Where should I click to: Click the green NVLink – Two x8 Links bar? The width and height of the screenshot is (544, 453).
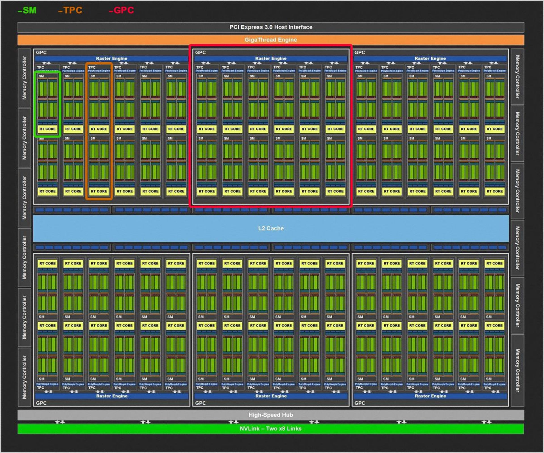point(271,429)
